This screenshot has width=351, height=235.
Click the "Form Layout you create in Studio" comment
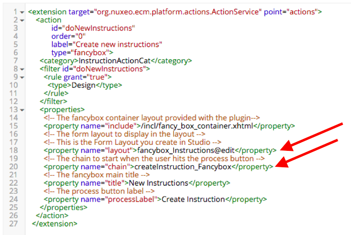[132, 142]
